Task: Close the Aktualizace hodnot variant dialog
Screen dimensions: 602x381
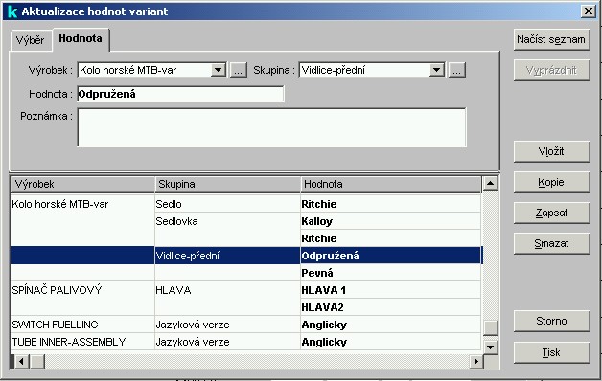Action: (589, 11)
